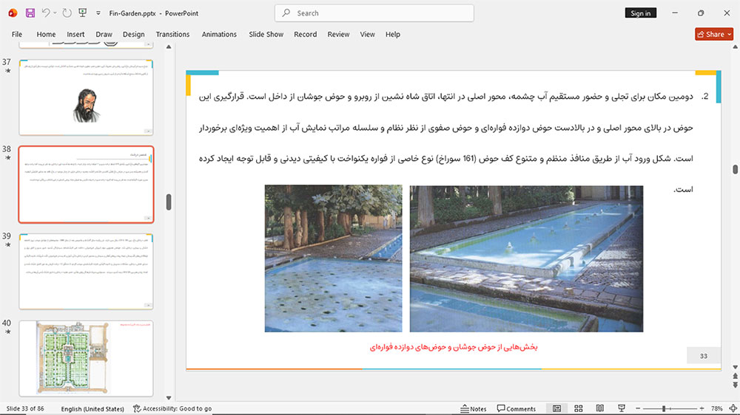Open Customize Quick Access Toolbar dropdown
This screenshot has width=740, height=415.
[x=98, y=13]
